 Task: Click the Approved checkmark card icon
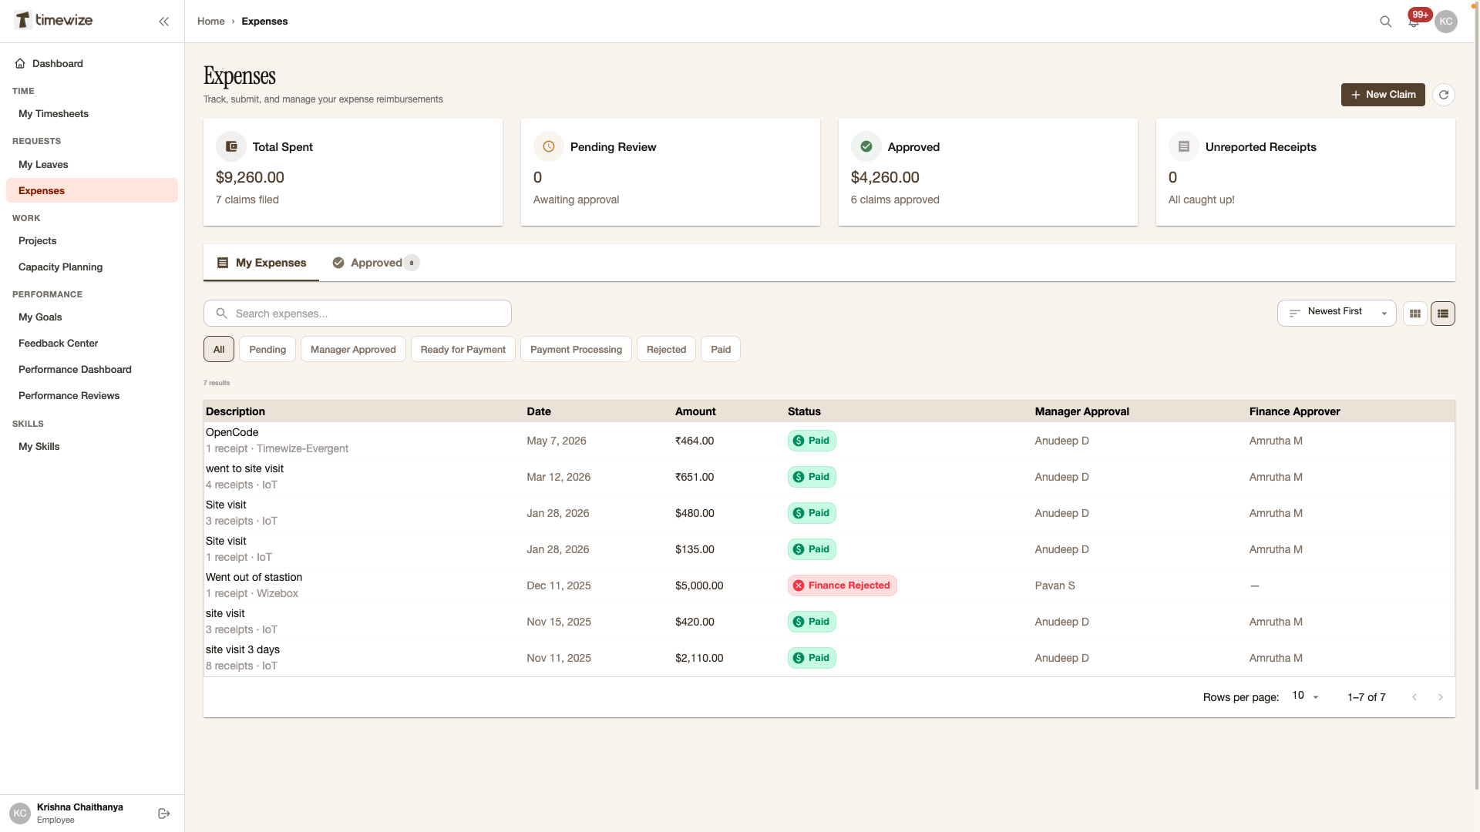tap(866, 146)
